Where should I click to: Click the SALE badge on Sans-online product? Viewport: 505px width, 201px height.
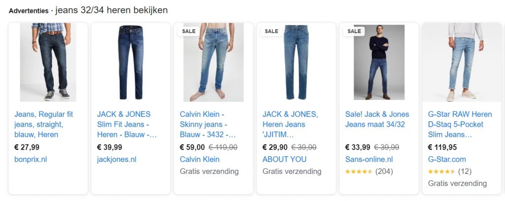tap(354, 31)
